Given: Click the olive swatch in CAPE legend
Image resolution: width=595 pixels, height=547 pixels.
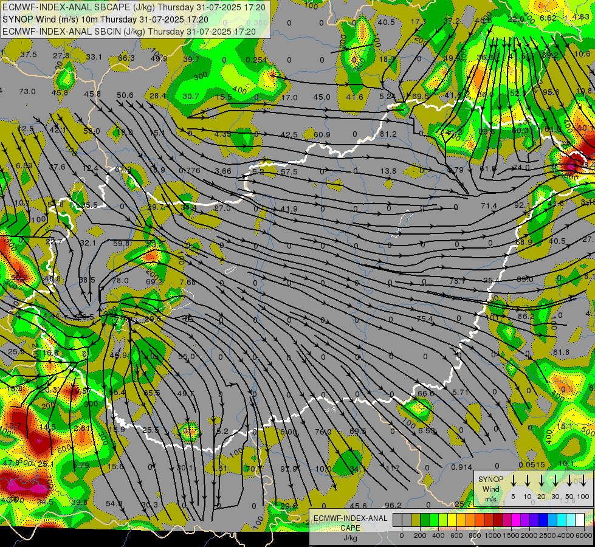Looking at the screenshot, I should 416,520.
